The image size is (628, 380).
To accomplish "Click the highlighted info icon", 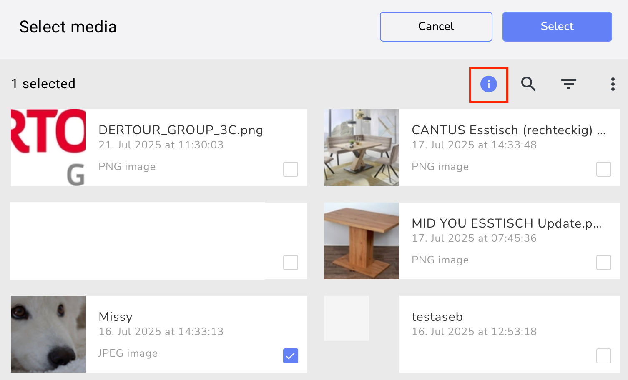I will coord(488,84).
